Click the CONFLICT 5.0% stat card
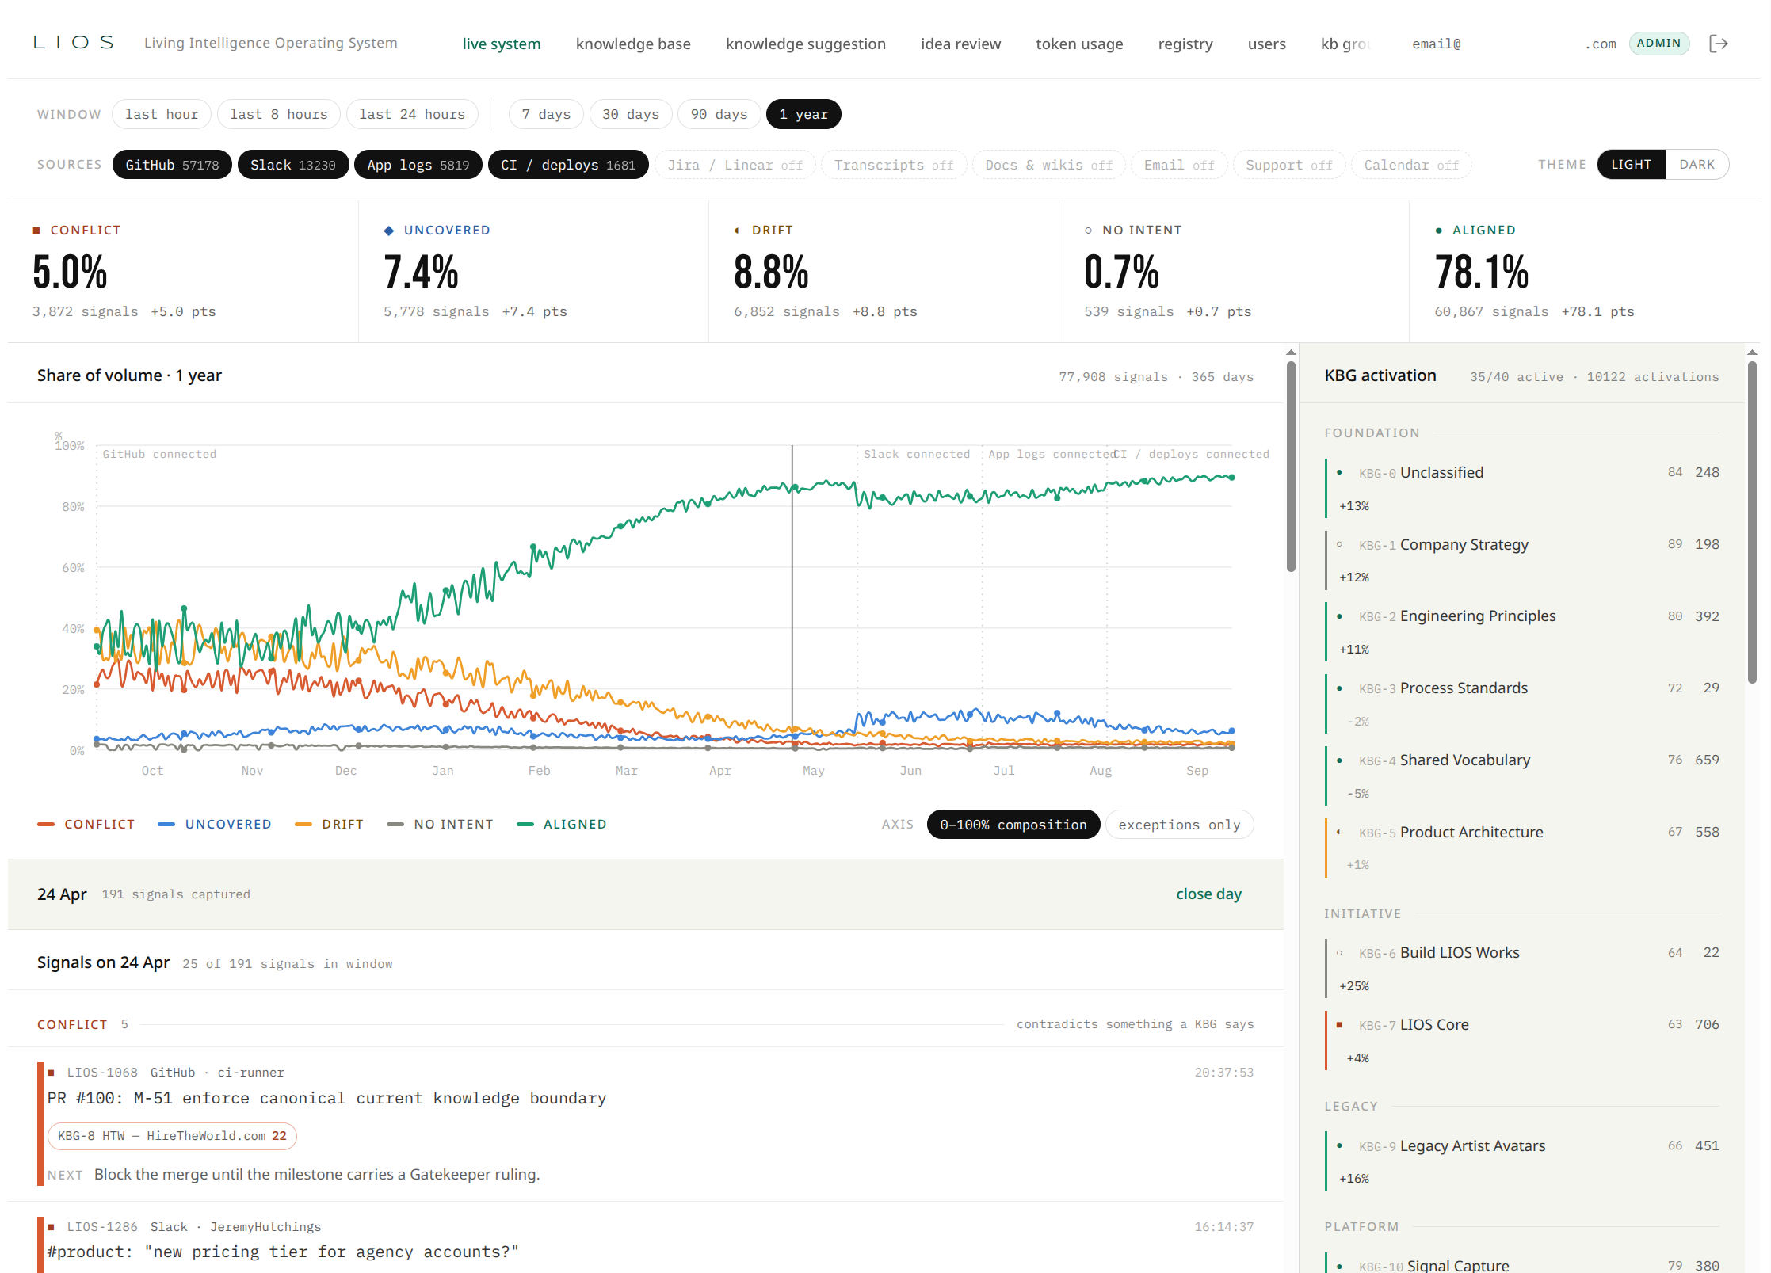 [x=183, y=271]
